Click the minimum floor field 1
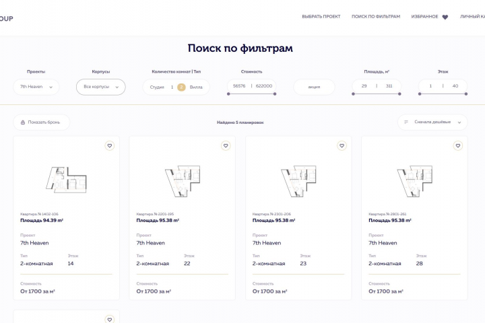485x323 pixels. (430, 86)
